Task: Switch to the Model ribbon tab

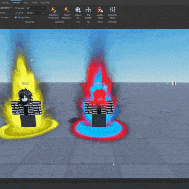Action: [x=5, y=3]
